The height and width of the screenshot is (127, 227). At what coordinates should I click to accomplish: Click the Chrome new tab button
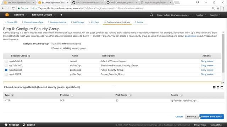tap(177, 2)
